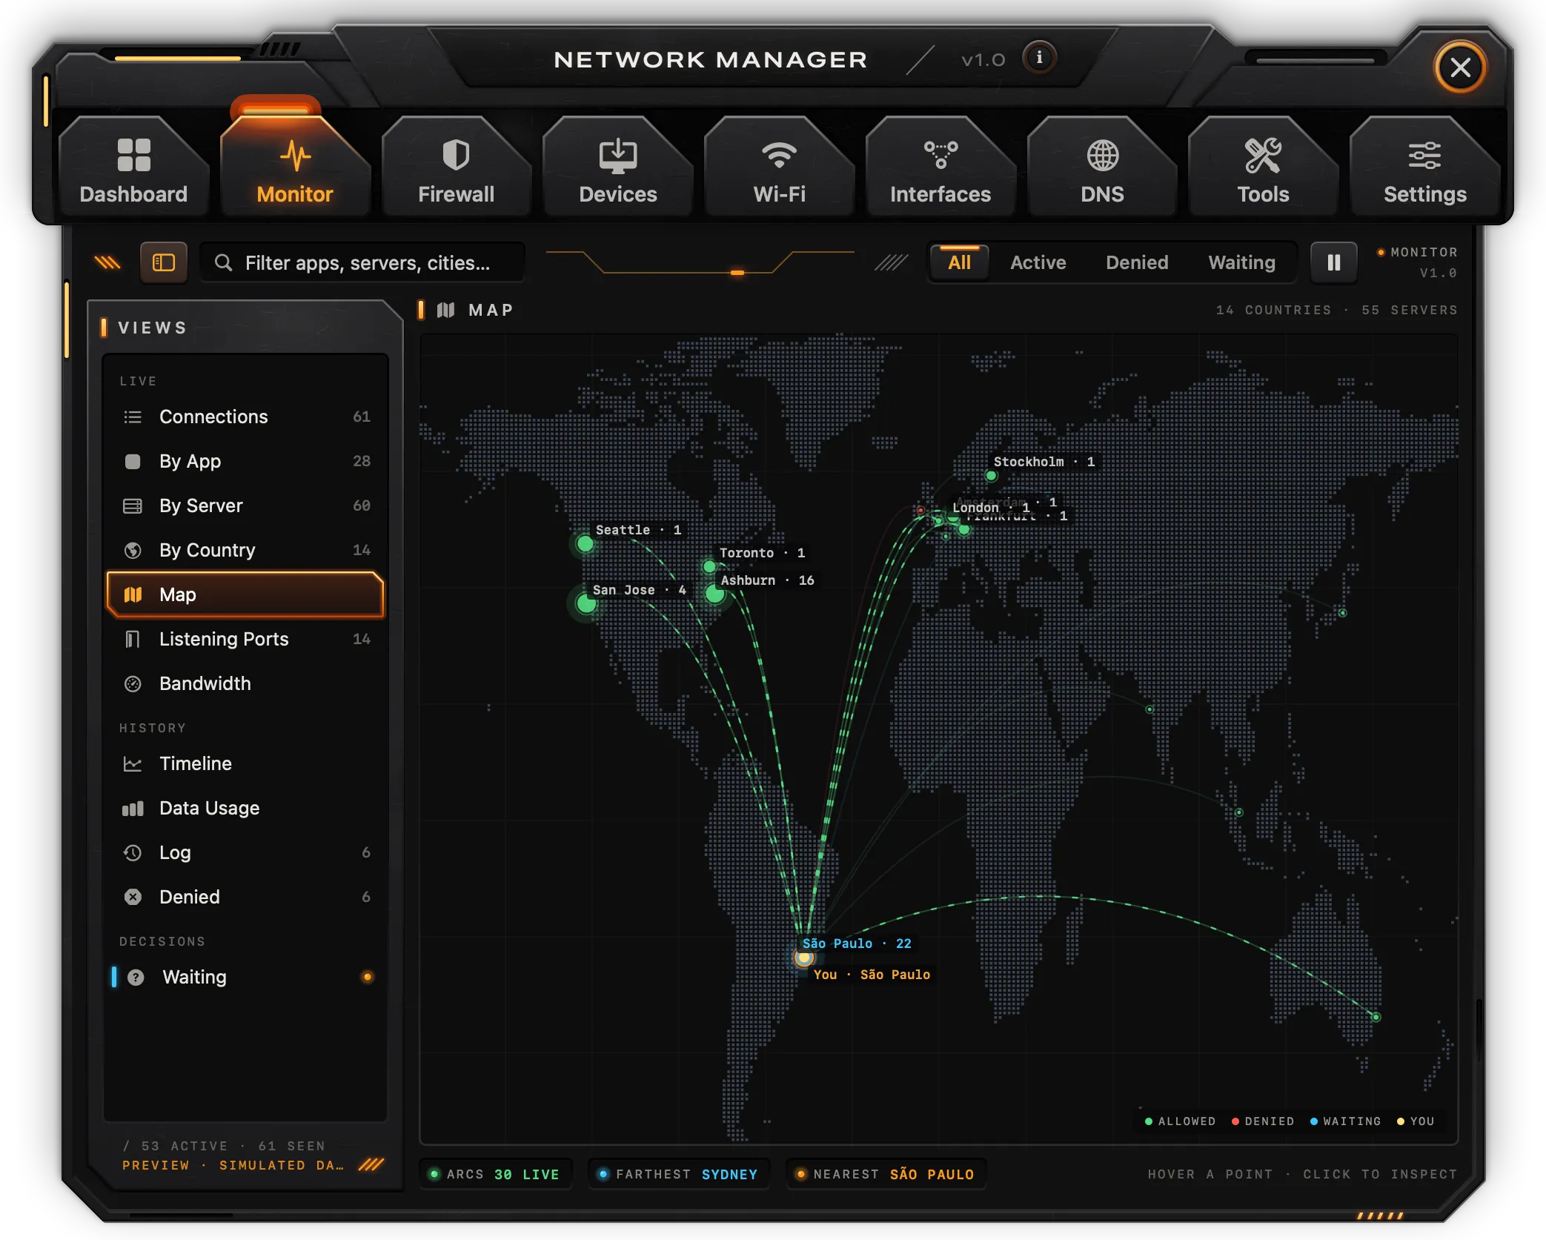Click the Data Usage bars icon
Viewport: 1546px width, 1240px height.
133,809
